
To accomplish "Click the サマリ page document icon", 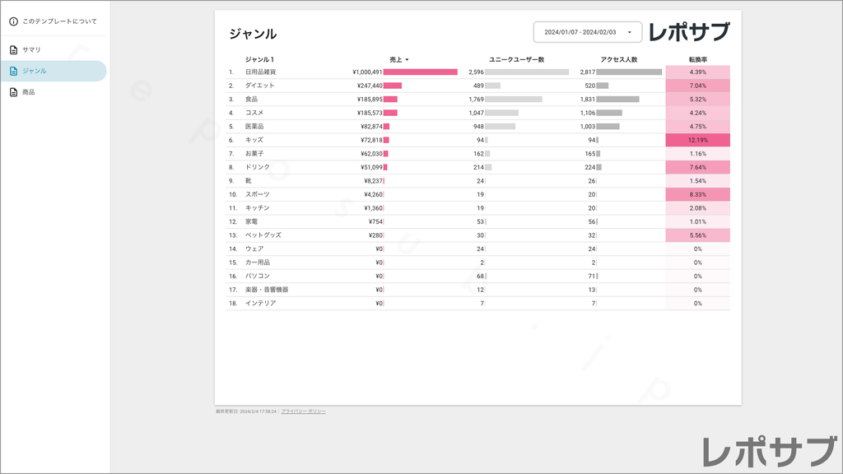I will click(x=13, y=49).
